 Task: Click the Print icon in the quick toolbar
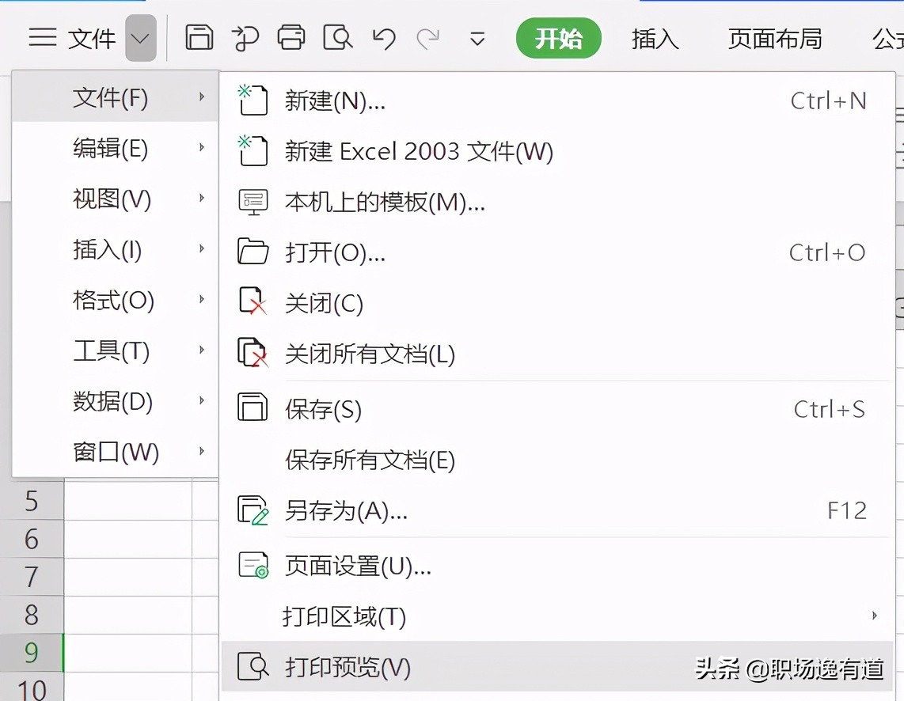tap(291, 38)
